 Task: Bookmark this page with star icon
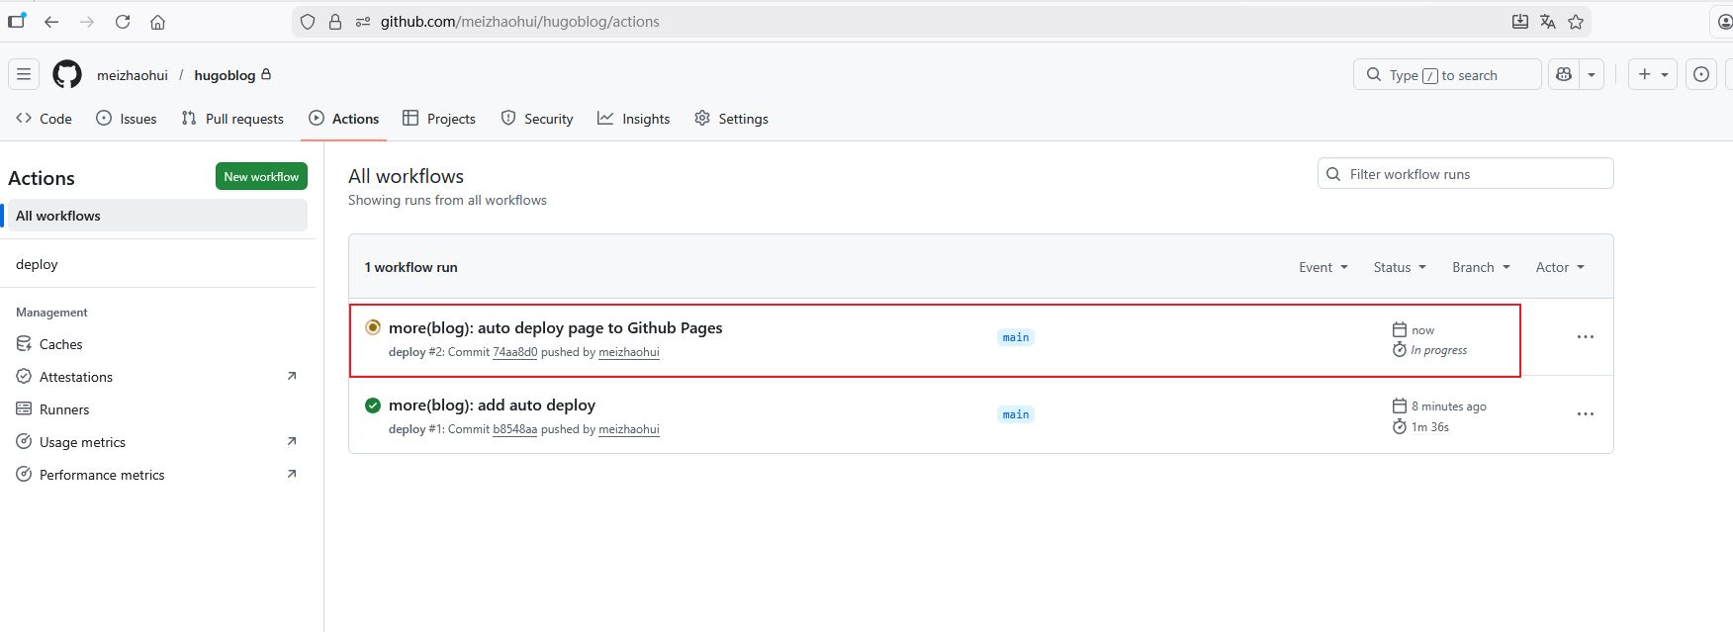[1576, 22]
